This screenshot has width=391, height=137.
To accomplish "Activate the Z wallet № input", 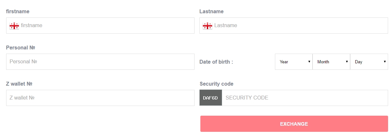I will tap(100, 98).
